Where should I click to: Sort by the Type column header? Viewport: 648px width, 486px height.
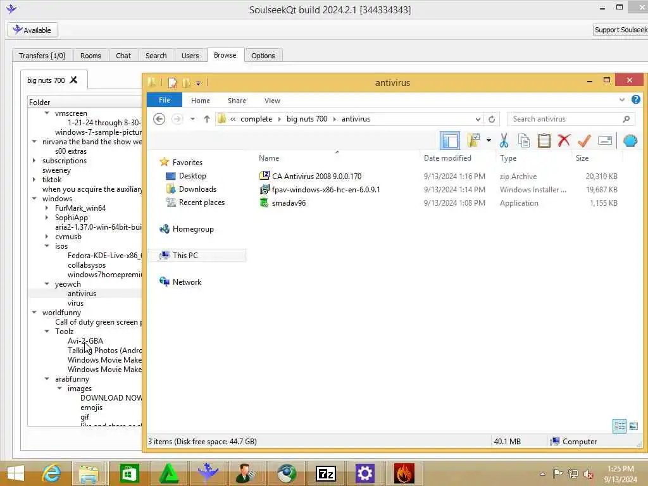click(508, 158)
